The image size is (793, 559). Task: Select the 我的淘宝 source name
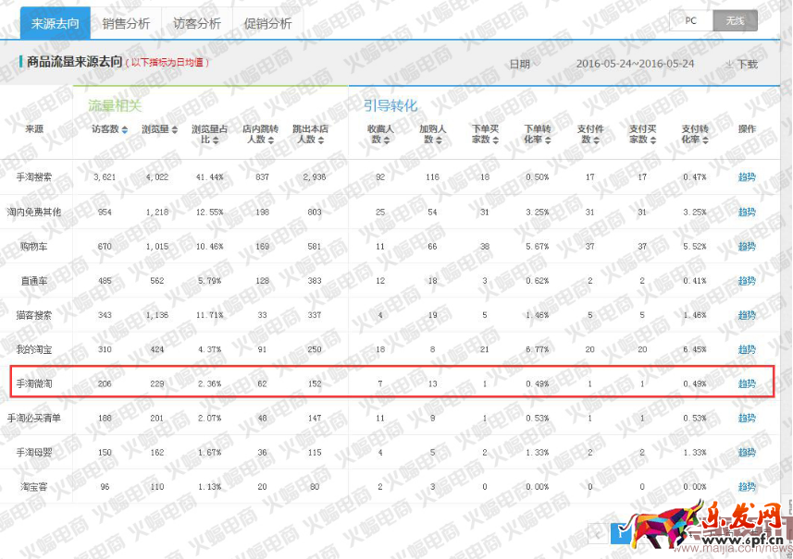(34, 349)
